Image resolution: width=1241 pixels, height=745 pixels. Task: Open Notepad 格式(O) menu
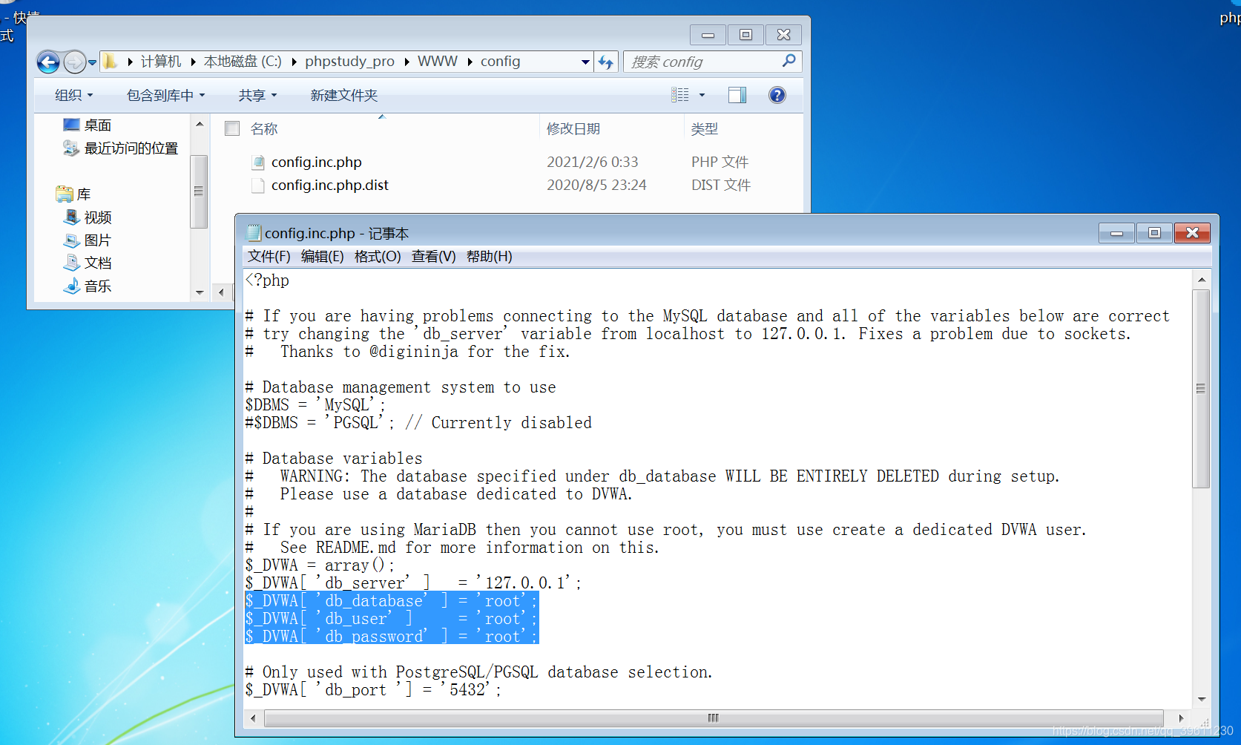pos(378,257)
